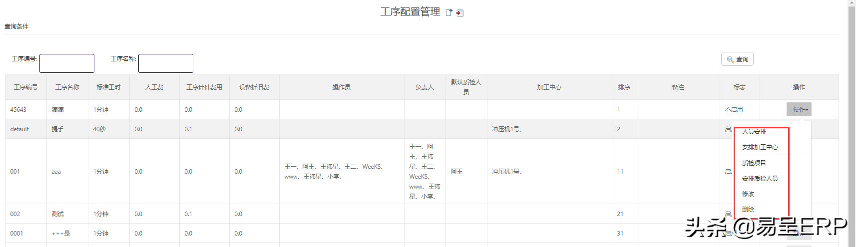Click the import file icon with red arrow
The image size is (856, 247).
coord(460,13)
